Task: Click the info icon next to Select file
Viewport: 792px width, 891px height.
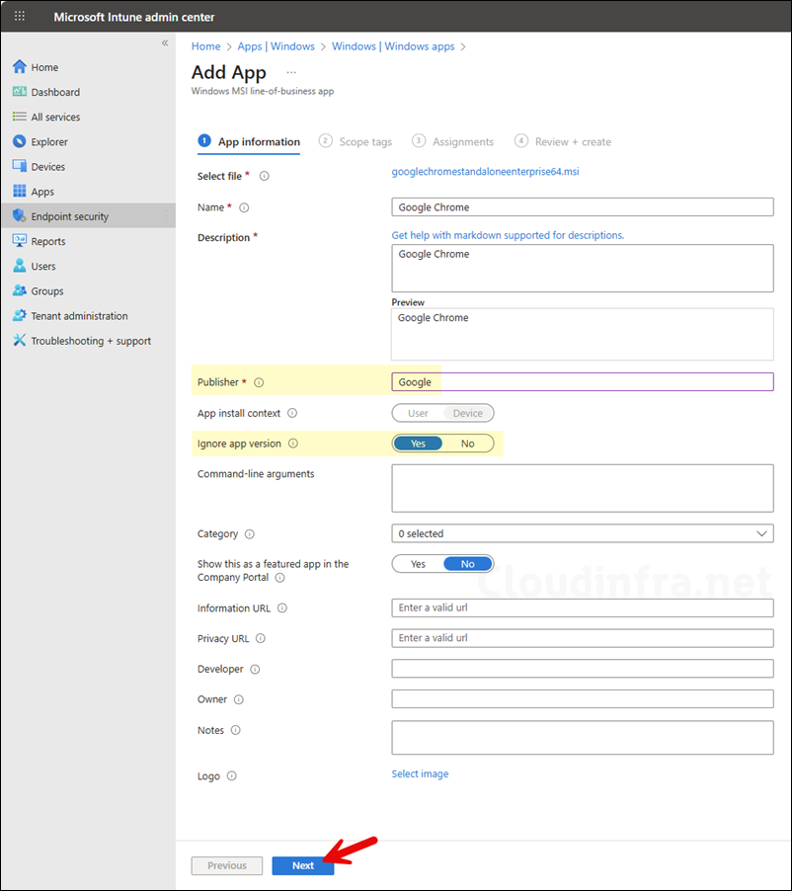Action: click(x=265, y=176)
